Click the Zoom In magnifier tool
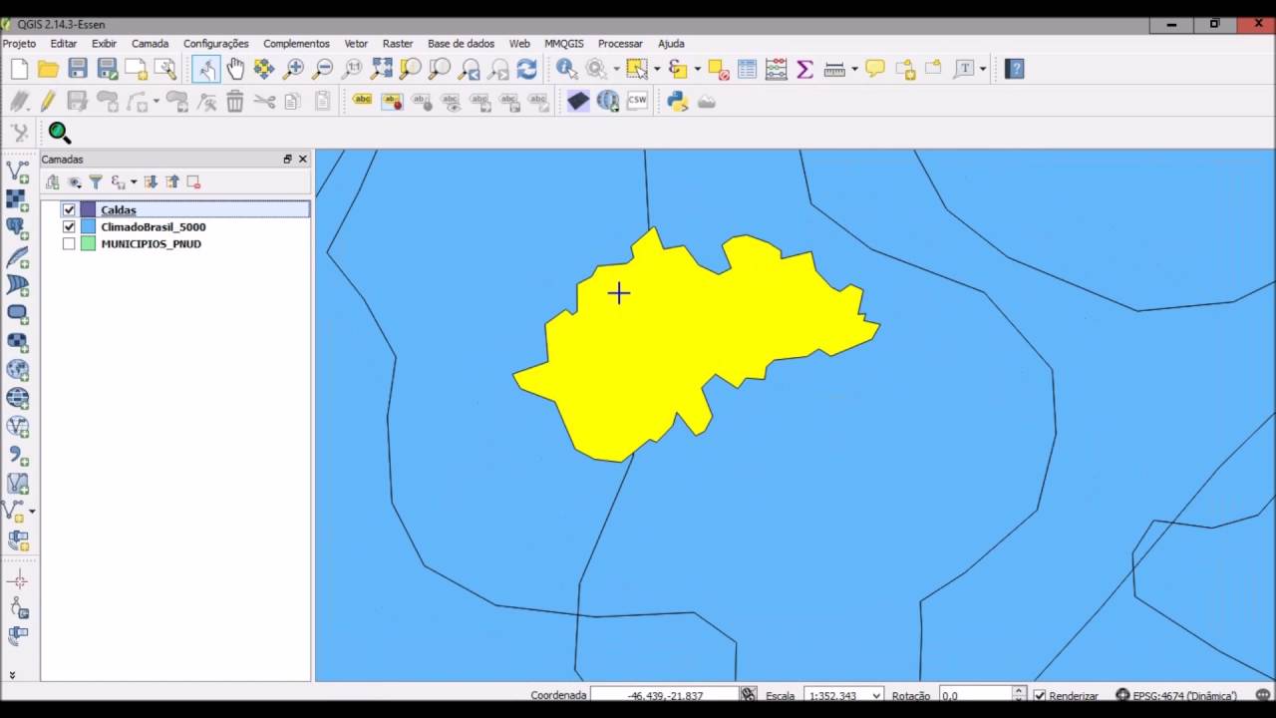 pyautogui.click(x=293, y=69)
